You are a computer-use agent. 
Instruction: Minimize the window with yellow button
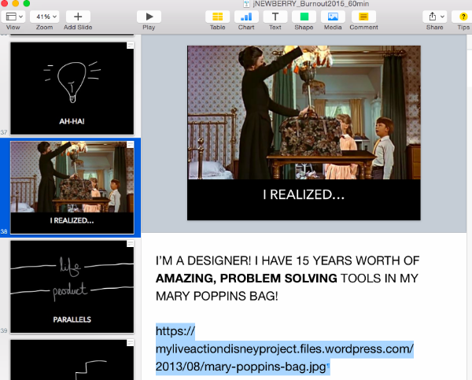pos(16,3)
